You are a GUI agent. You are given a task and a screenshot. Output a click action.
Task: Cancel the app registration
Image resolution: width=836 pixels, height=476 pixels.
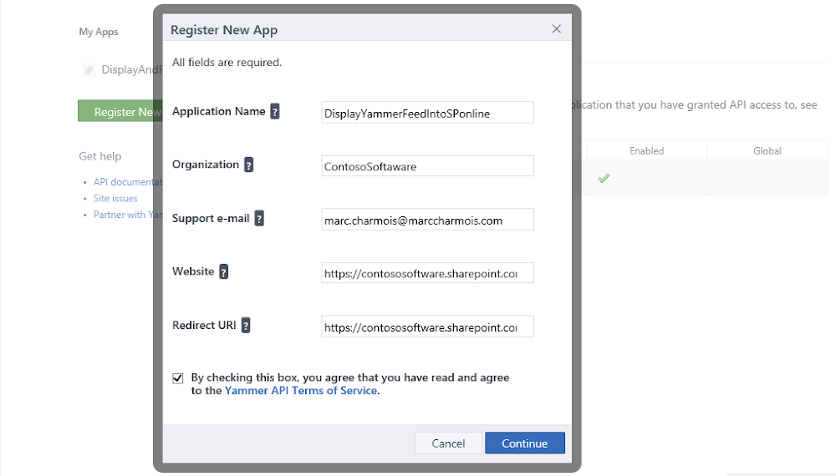[x=448, y=443]
